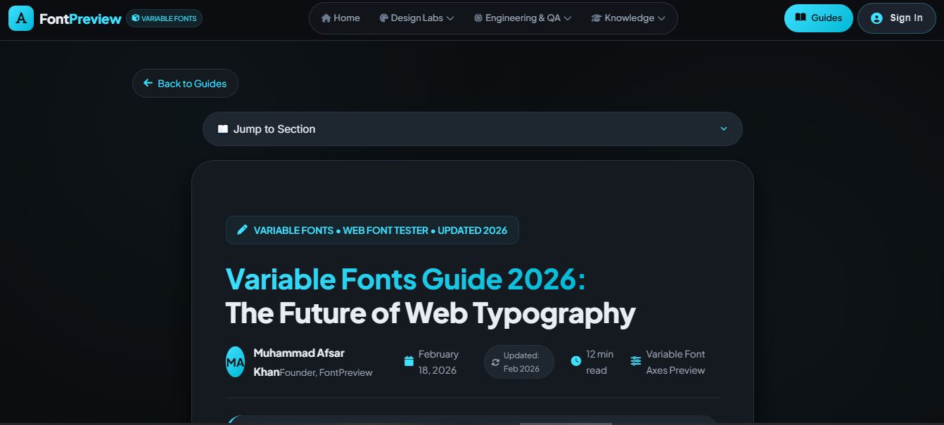Screen dimensions: 944x425
Task: Click the February 18, 2026 date text
Action: click(x=438, y=362)
